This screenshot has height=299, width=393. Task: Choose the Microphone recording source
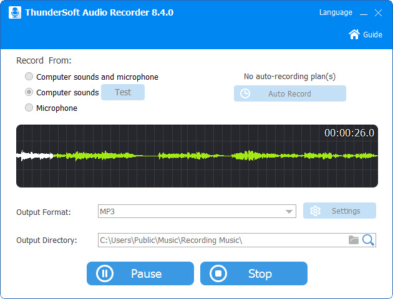tap(29, 108)
